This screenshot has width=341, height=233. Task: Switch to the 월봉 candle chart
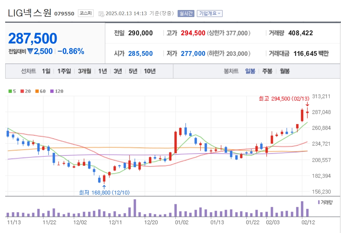point(285,71)
